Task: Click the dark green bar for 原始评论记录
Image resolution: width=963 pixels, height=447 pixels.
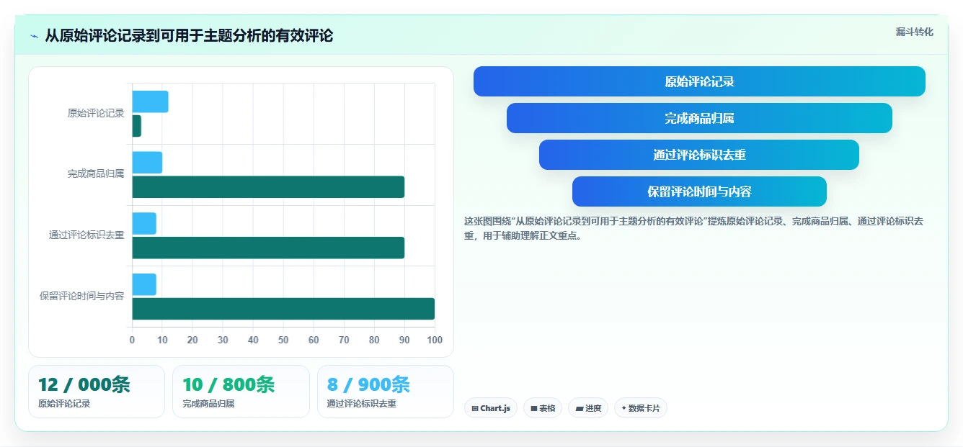Action: click(x=136, y=126)
